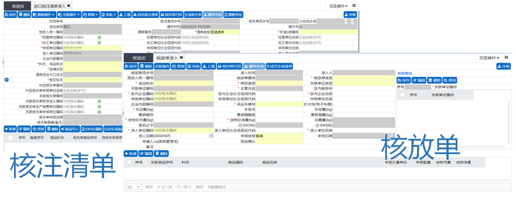
Task: Click 编辑 in the 核注清单 goods toolbar
Action: pos(24,129)
